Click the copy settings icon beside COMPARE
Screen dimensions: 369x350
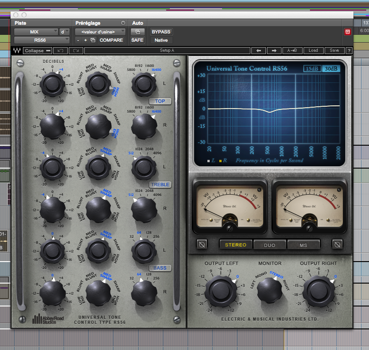click(x=93, y=40)
